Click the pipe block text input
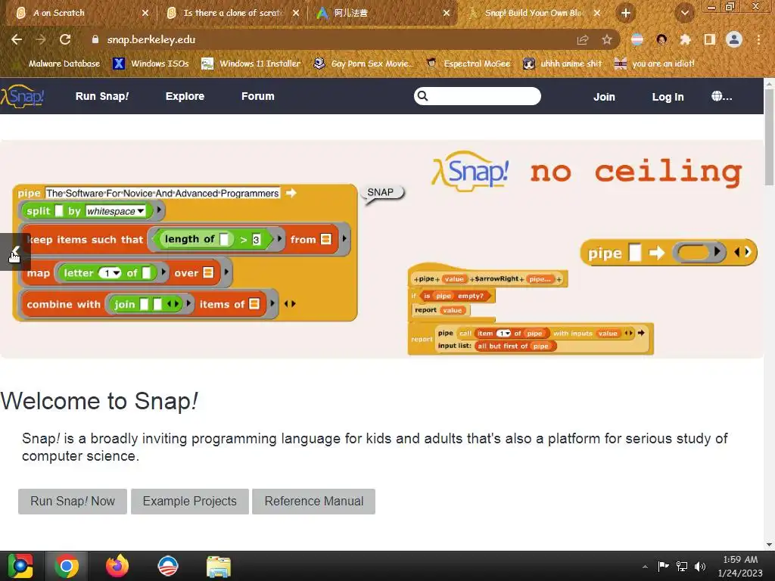Screen dimensions: 775x581 (163, 193)
